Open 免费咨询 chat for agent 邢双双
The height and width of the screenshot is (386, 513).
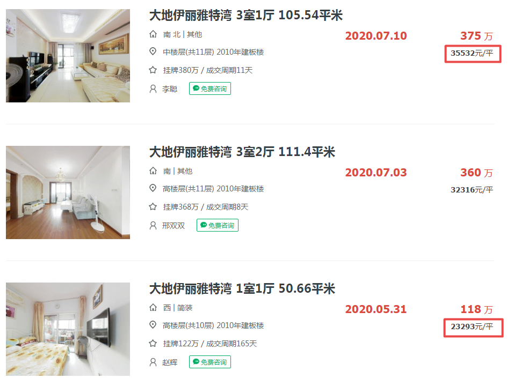tap(217, 225)
